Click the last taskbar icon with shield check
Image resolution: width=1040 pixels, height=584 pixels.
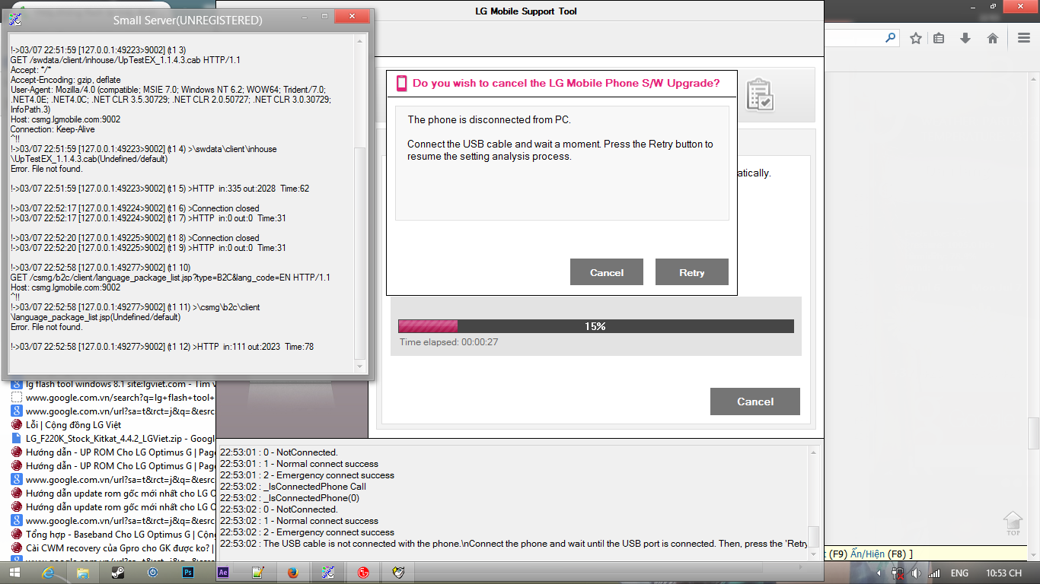(x=398, y=573)
